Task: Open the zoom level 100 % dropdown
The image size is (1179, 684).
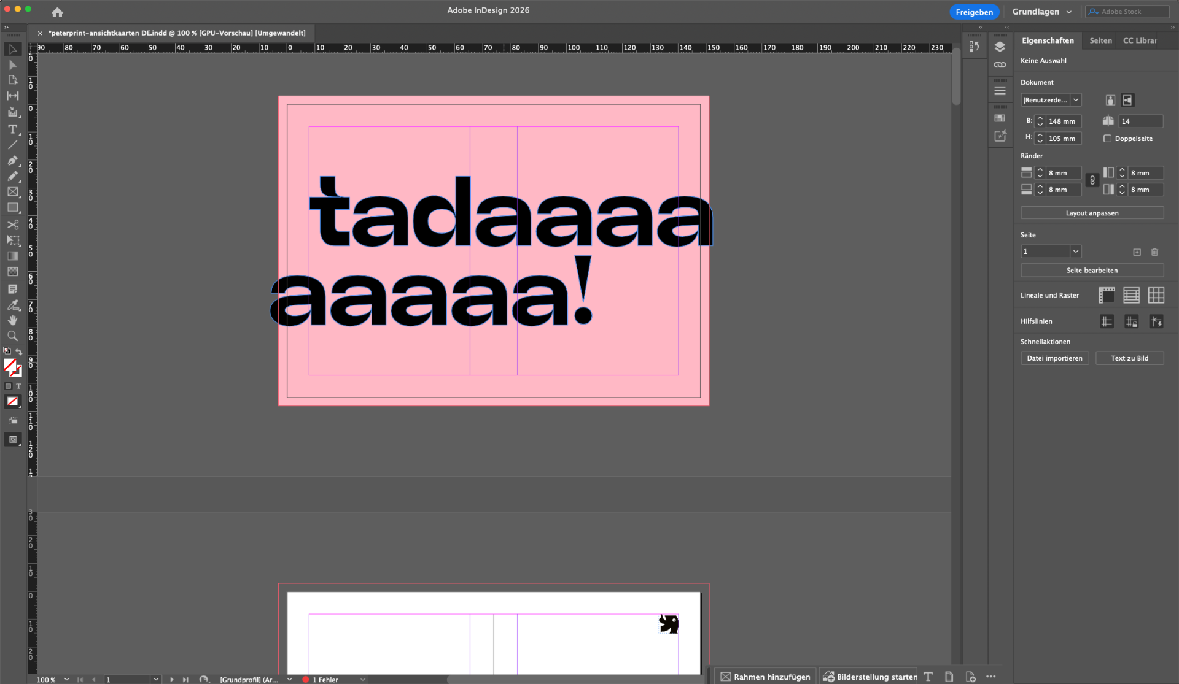Action: point(67,680)
